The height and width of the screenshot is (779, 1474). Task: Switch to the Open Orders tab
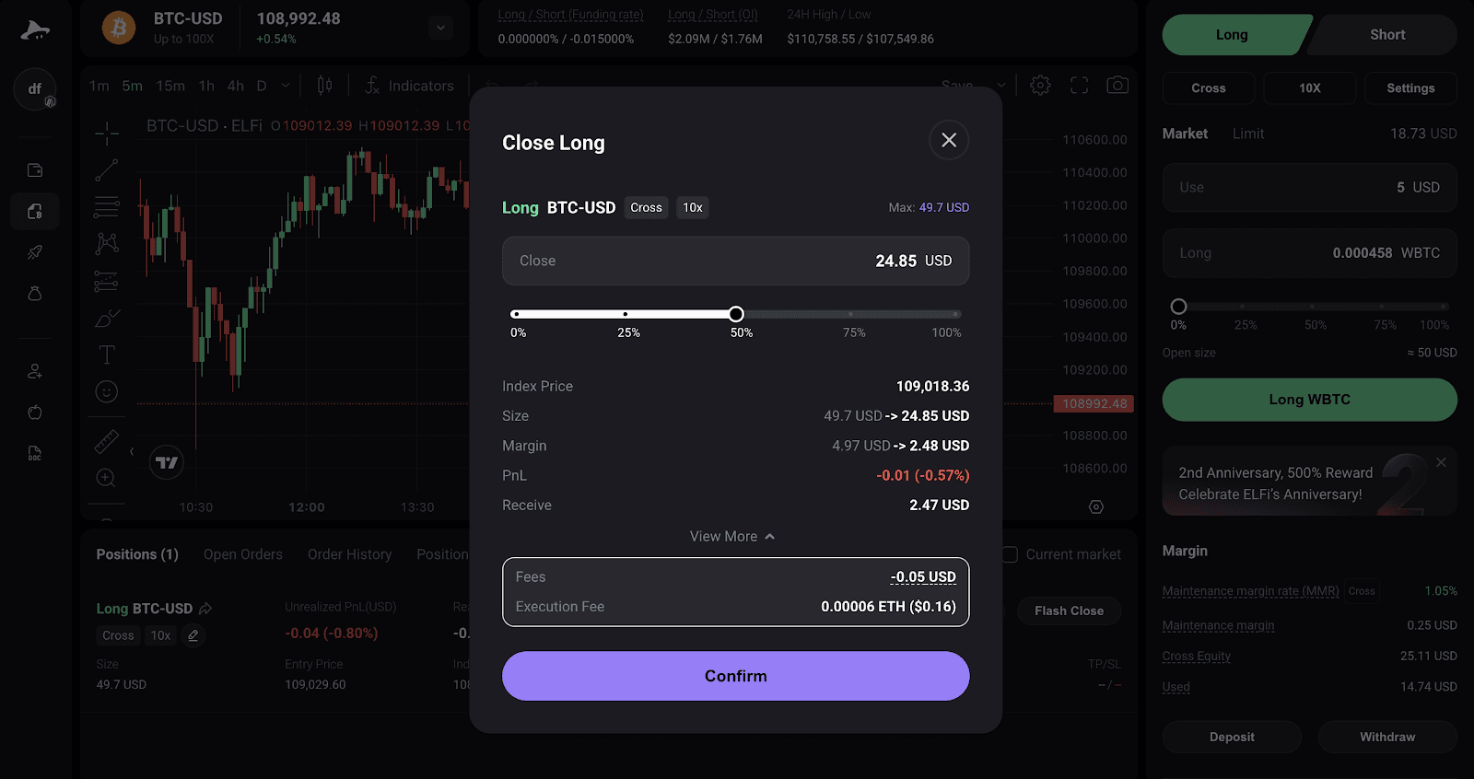pos(243,554)
